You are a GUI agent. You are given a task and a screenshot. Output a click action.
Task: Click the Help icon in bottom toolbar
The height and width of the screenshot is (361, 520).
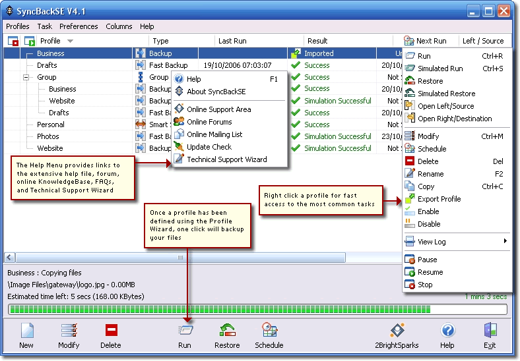pyautogui.click(x=447, y=331)
